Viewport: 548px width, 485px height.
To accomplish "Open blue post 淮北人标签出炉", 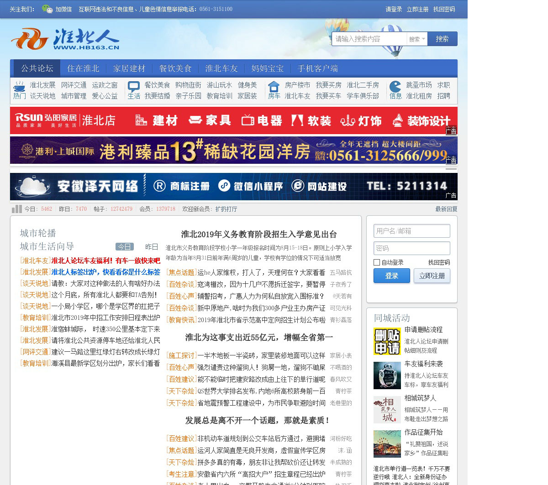I will click(x=106, y=272).
